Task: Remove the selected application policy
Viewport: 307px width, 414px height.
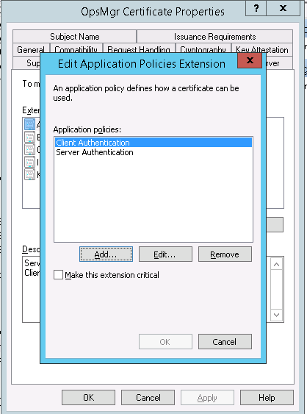Action: point(225,254)
